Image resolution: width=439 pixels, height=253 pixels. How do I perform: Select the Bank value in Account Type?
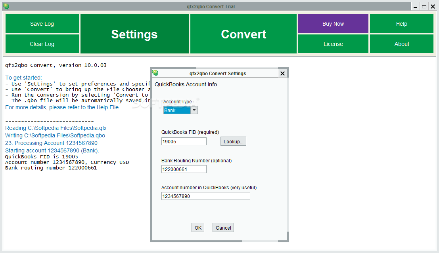pos(176,110)
